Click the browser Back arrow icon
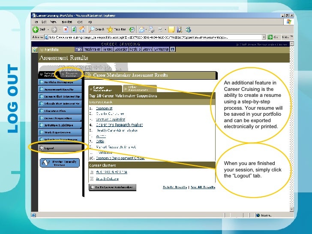The image size is (312, 234). tap(36, 30)
